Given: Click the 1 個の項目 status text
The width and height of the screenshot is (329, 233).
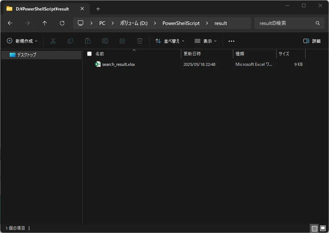Looking at the screenshot, I should pyautogui.click(x=15, y=228).
